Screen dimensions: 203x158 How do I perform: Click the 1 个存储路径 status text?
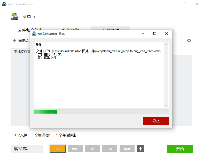click(x=66, y=135)
